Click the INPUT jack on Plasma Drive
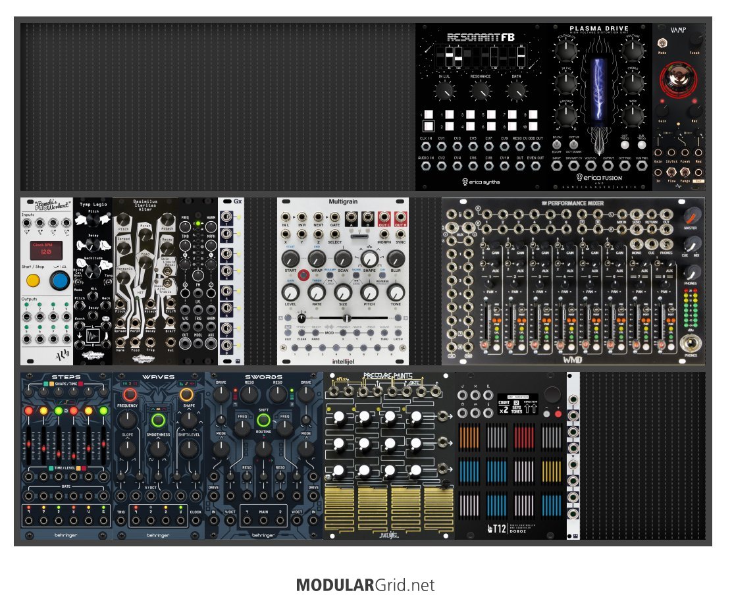732x599 pixels. point(557,167)
